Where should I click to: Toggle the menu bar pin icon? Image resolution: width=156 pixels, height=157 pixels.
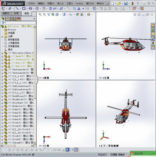(108, 4)
